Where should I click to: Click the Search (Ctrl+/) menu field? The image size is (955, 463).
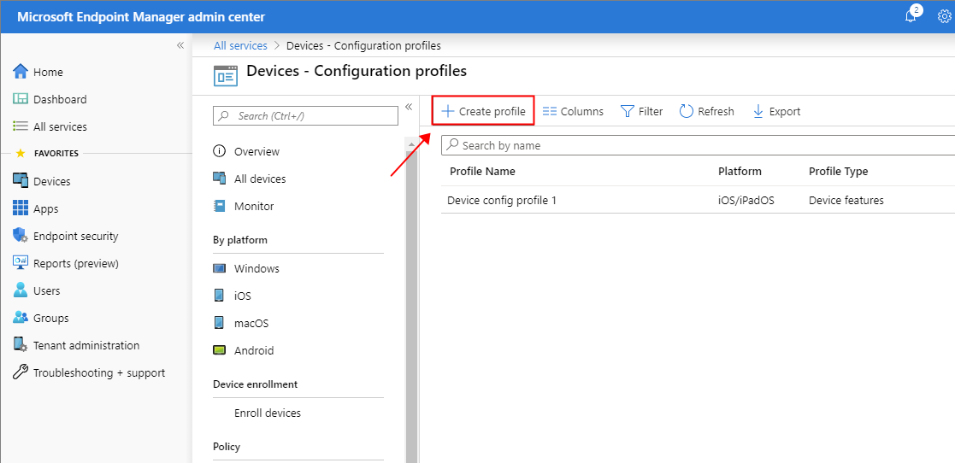pos(305,115)
